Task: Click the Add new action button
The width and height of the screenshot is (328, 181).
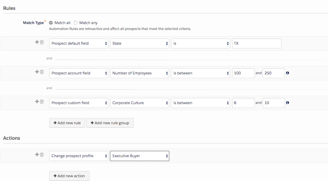Action: click(x=69, y=176)
